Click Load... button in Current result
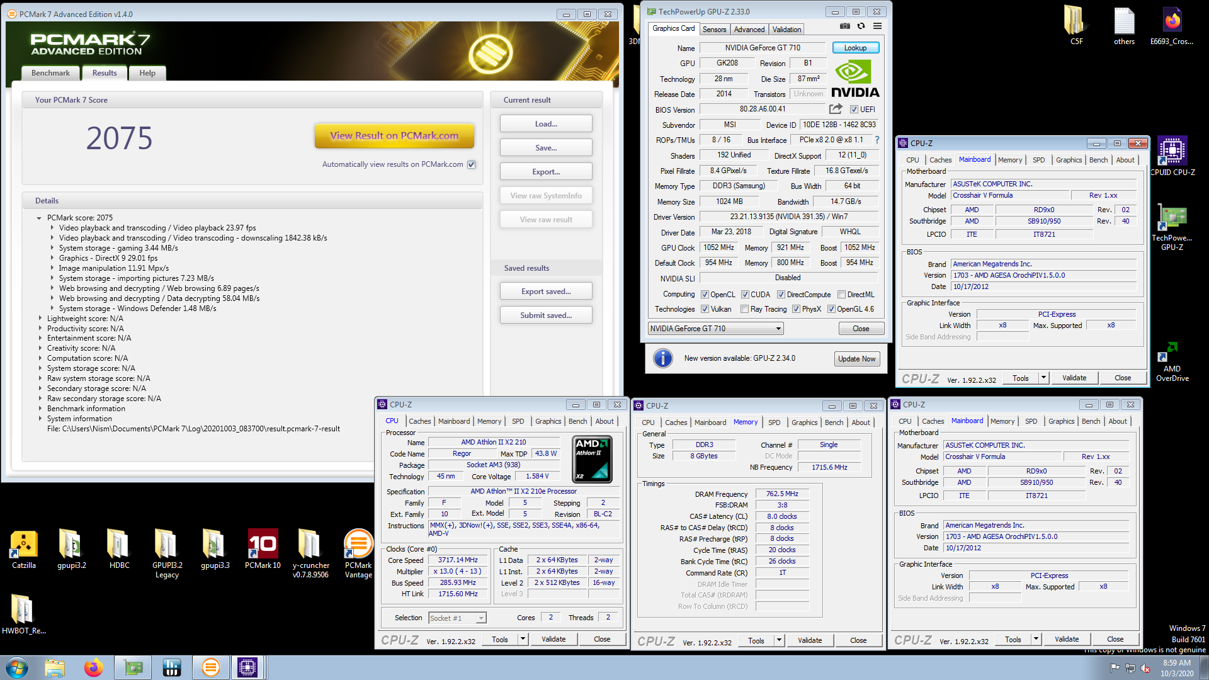The image size is (1209, 680). click(x=546, y=124)
